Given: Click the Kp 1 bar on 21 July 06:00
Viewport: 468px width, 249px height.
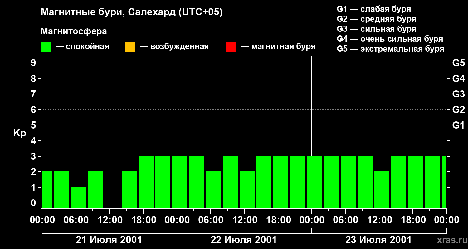Looking at the screenshot, I should 79,198.
